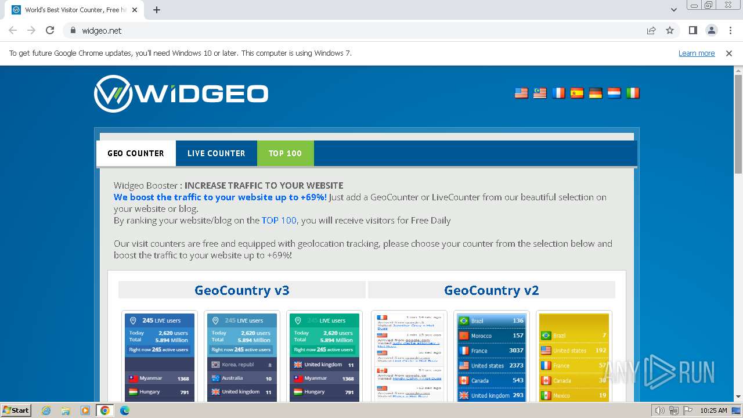Open Windows Explorer from taskbar

pos(66,410)
